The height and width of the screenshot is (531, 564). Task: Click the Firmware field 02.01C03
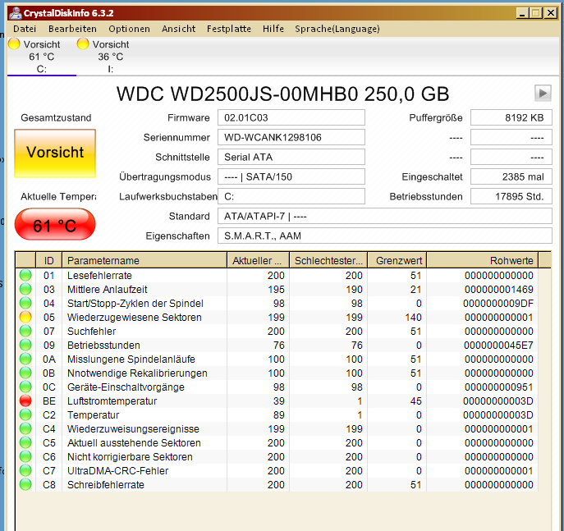pyautogui.click(x=291, y=117)
